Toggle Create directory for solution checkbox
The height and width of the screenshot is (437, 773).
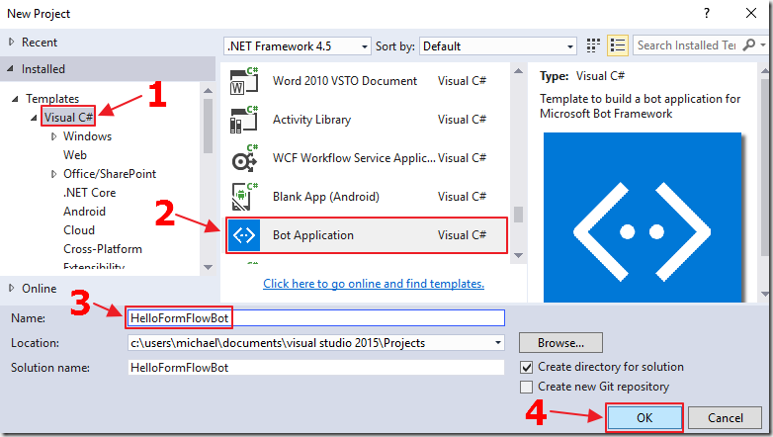tap(527, 368)
